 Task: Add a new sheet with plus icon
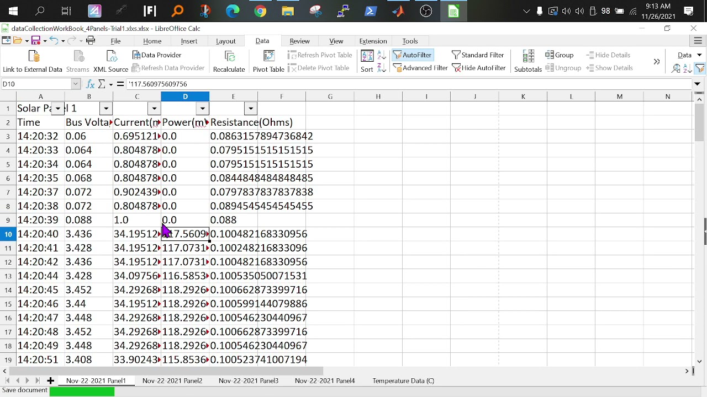click(x=50, y=380)
